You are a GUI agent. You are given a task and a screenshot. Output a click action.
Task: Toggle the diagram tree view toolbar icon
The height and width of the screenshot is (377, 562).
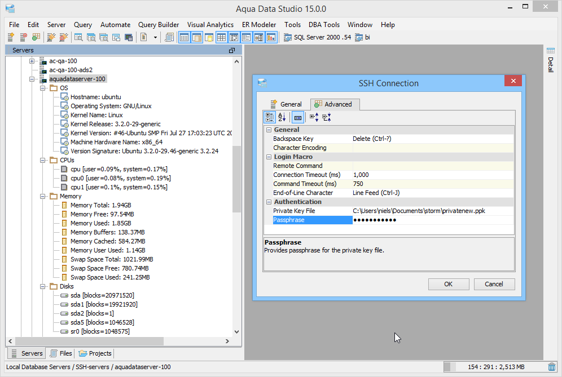coord(259,37)
